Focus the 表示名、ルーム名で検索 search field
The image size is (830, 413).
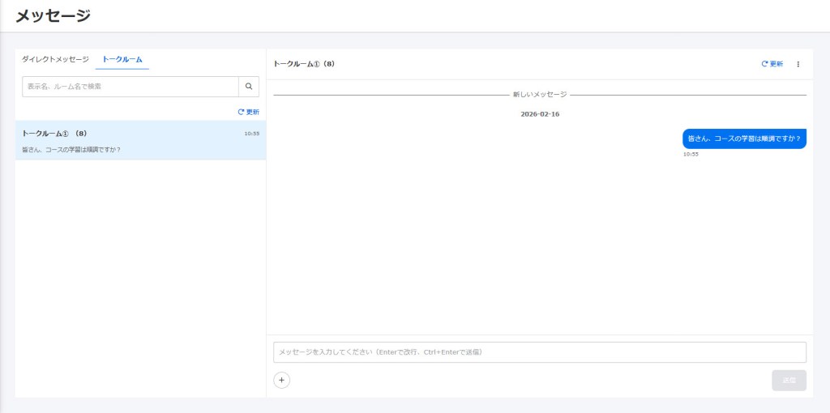pyautogui.click(x=130, y=87)
